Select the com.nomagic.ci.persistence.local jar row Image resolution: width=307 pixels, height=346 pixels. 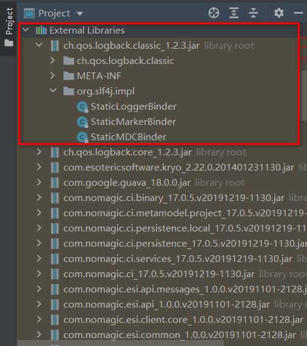click(x=162, y=228)
